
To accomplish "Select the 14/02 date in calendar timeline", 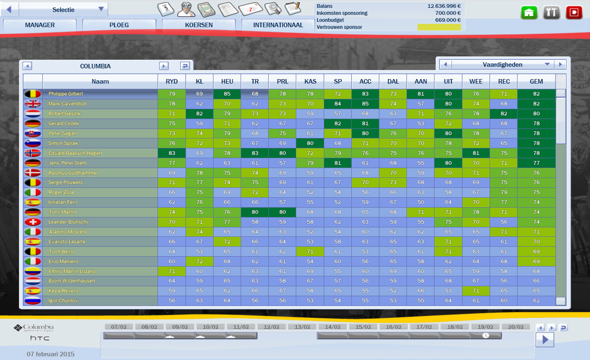I will (x=332, y=327).
